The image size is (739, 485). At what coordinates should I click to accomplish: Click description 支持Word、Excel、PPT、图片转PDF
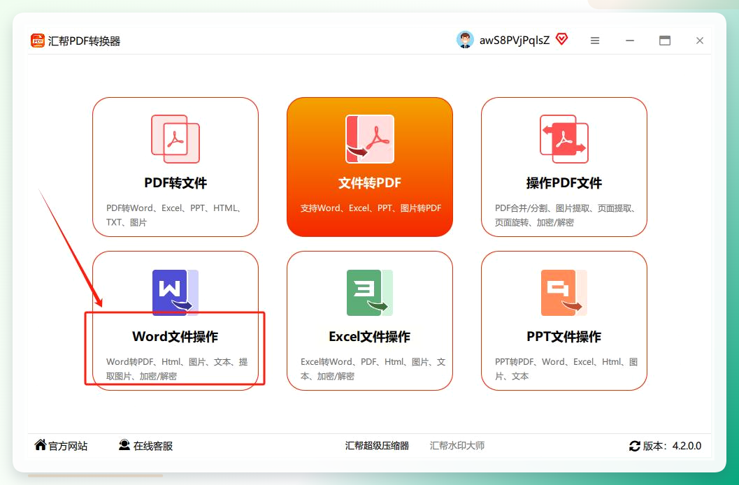(371, 208)
